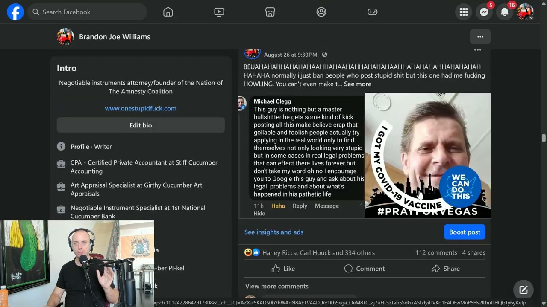The height and width of the screenshot is (307, 547).
Task: Open the Home tab icon
Action: [168, 12]
